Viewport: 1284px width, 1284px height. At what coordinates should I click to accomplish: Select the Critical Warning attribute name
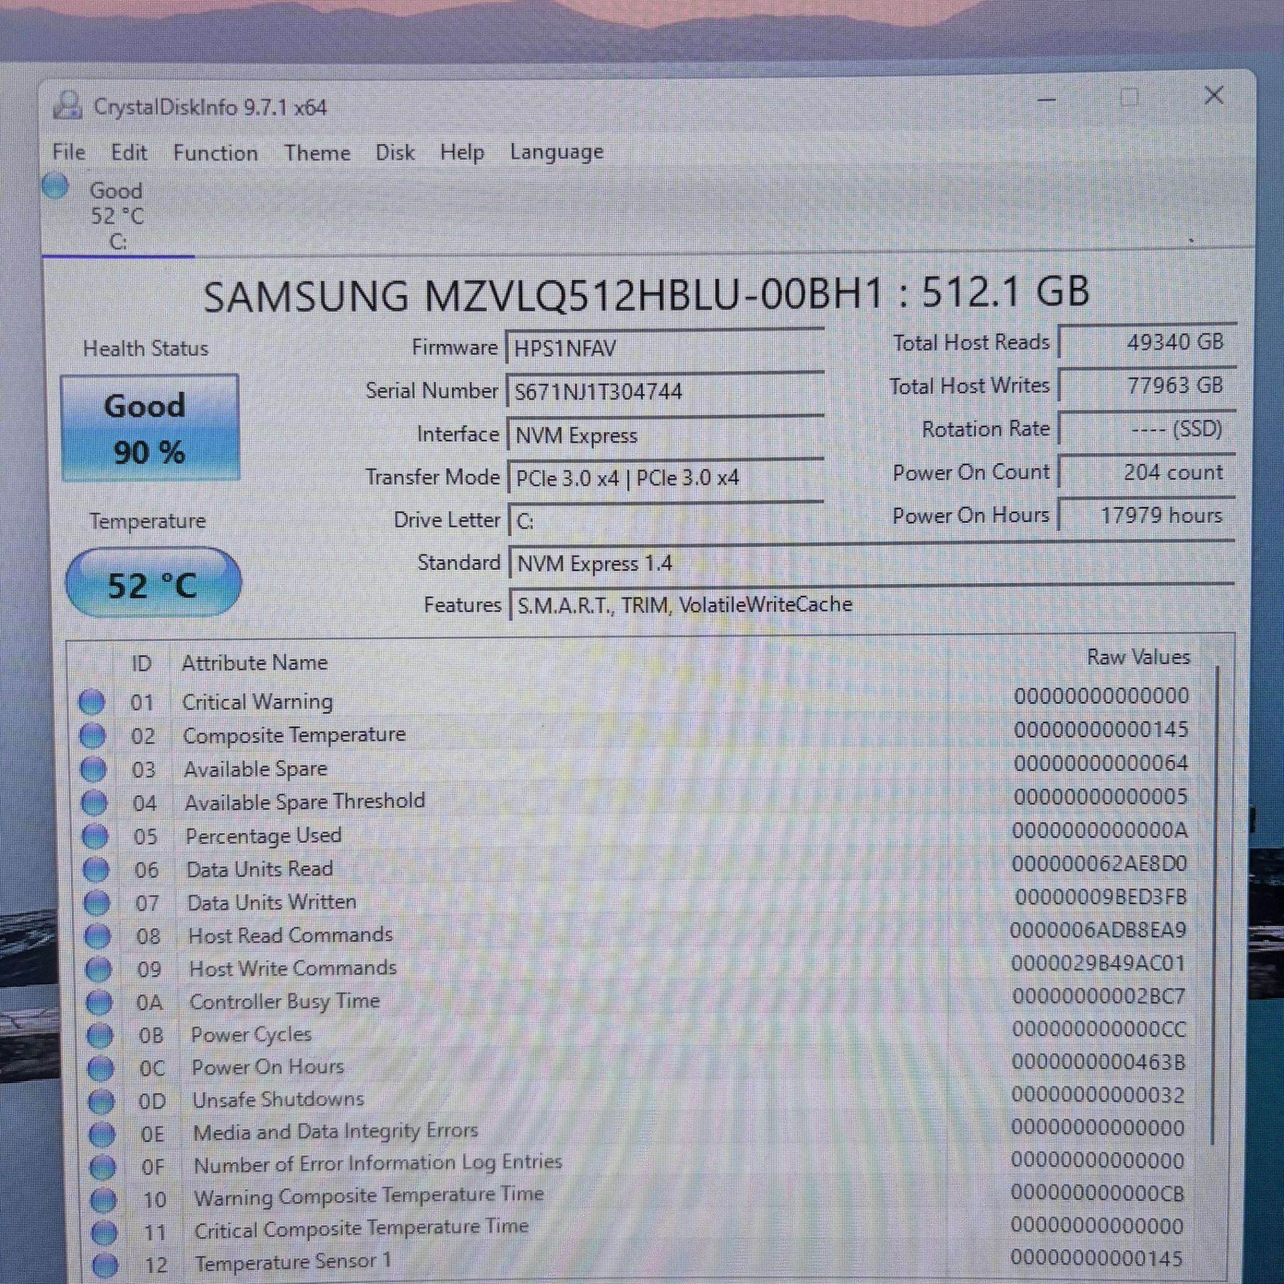click(258, 702)
